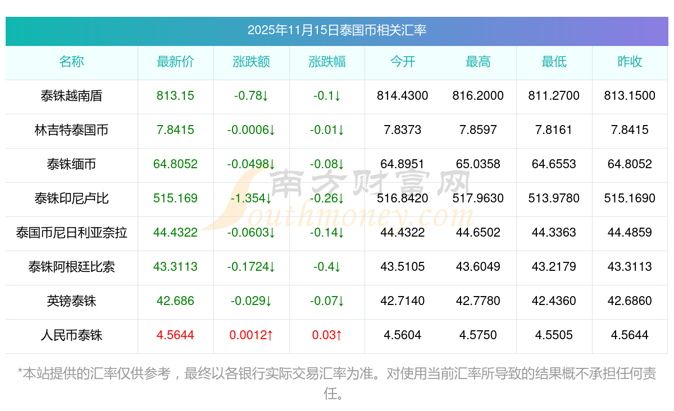
Task: Click the 泰铢越南盾 row name
Action: (71, 96)
